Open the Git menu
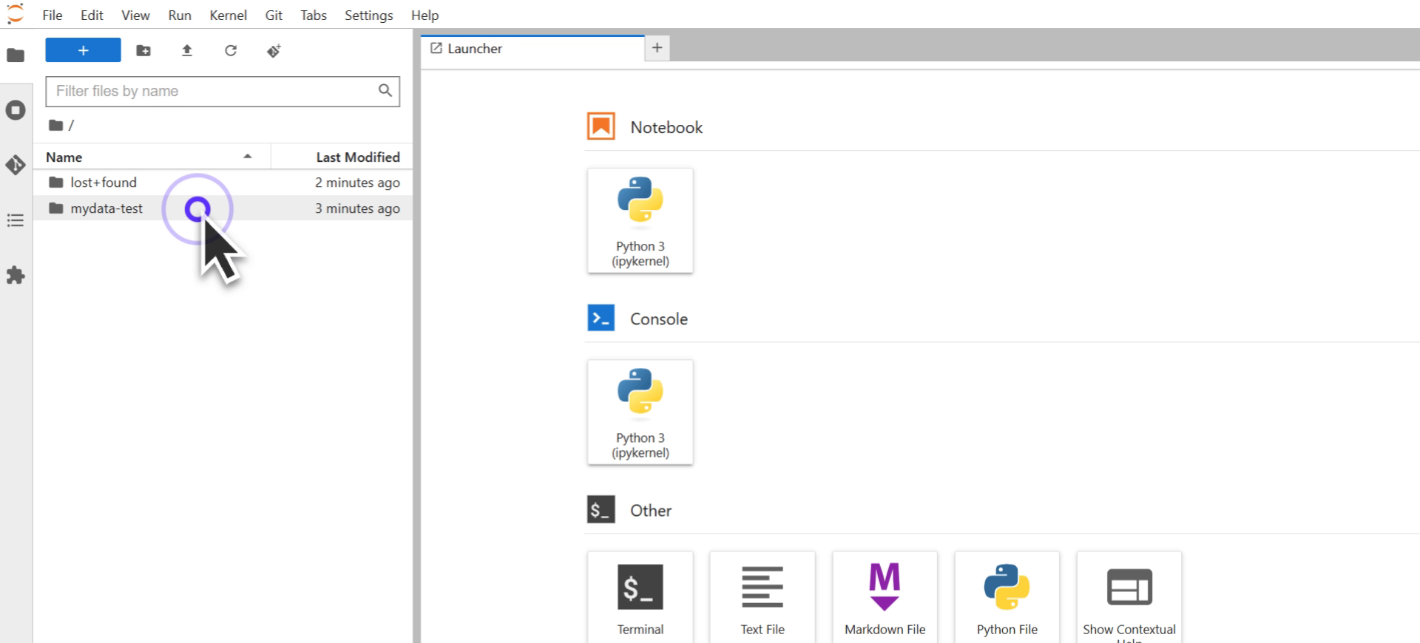Viewport: 1420px width, 643px height. [274, 15]
